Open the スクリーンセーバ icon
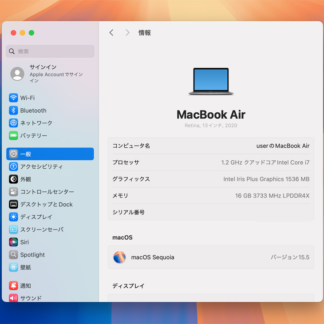The image size is (324, 324). 13,229
